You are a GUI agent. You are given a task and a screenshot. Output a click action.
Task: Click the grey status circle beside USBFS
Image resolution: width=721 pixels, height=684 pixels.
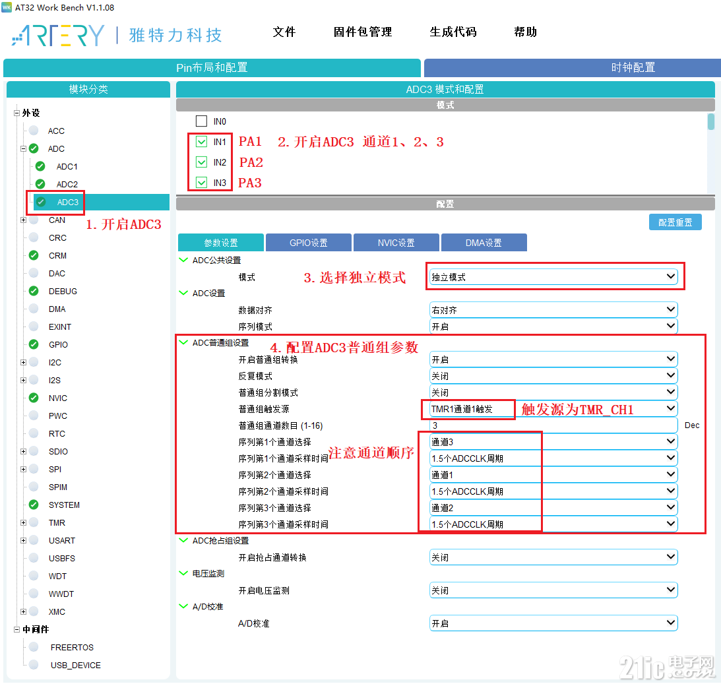pos(34,557)
